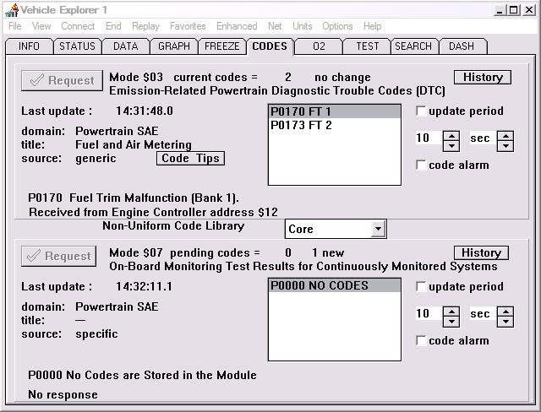Enable update period for Mode $03 codes
The height and width of the screenshot is (412, 541).
click(x=422, y=111)
